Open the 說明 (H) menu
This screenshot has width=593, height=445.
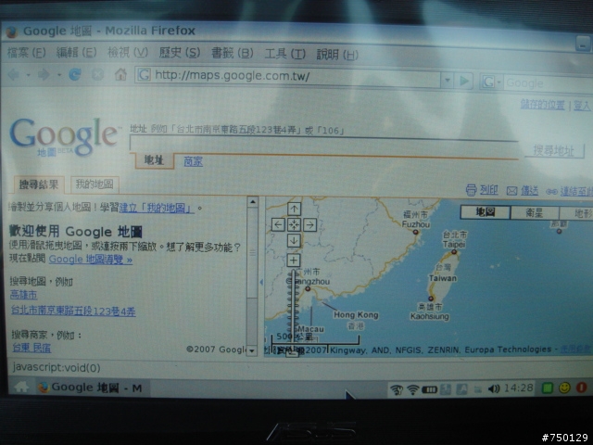[x=337, y=55]
